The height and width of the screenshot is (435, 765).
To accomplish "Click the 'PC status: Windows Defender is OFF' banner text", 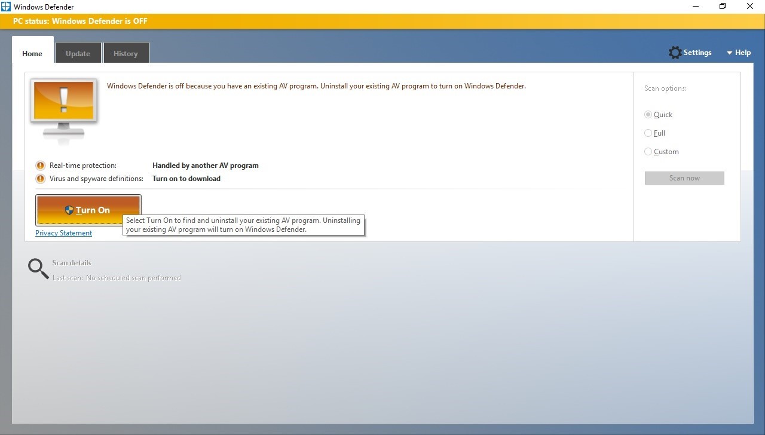I will (x=80, y=21).
